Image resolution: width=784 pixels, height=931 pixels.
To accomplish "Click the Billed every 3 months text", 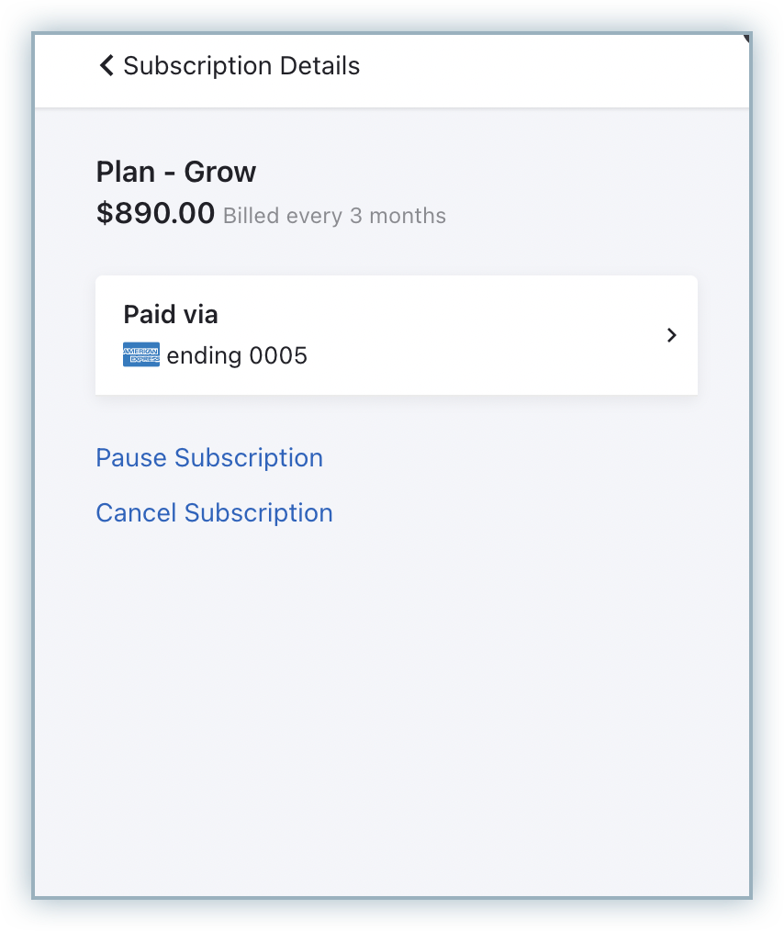I will 334,217.
